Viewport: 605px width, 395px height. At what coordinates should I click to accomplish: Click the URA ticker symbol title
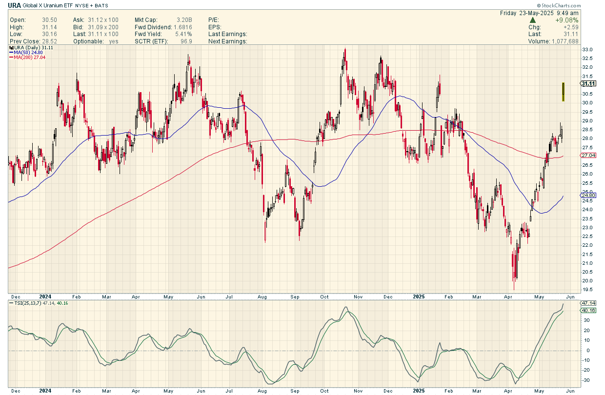tap(14, 5)
